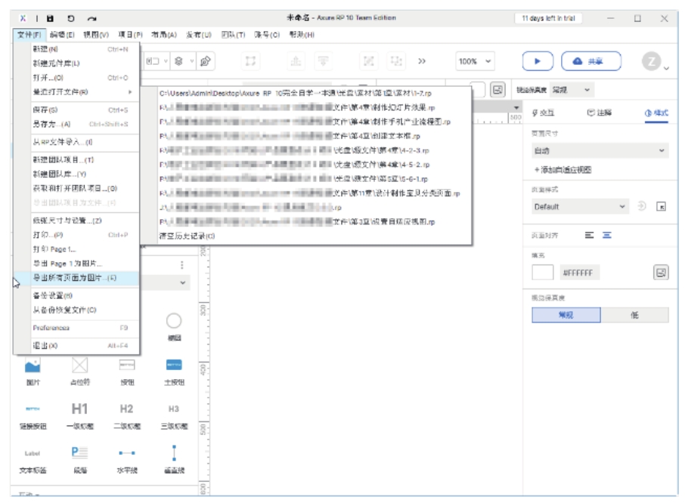Click the Save disk icon in title bar
This screenshot has width=685, height=503.
point(50,18)
